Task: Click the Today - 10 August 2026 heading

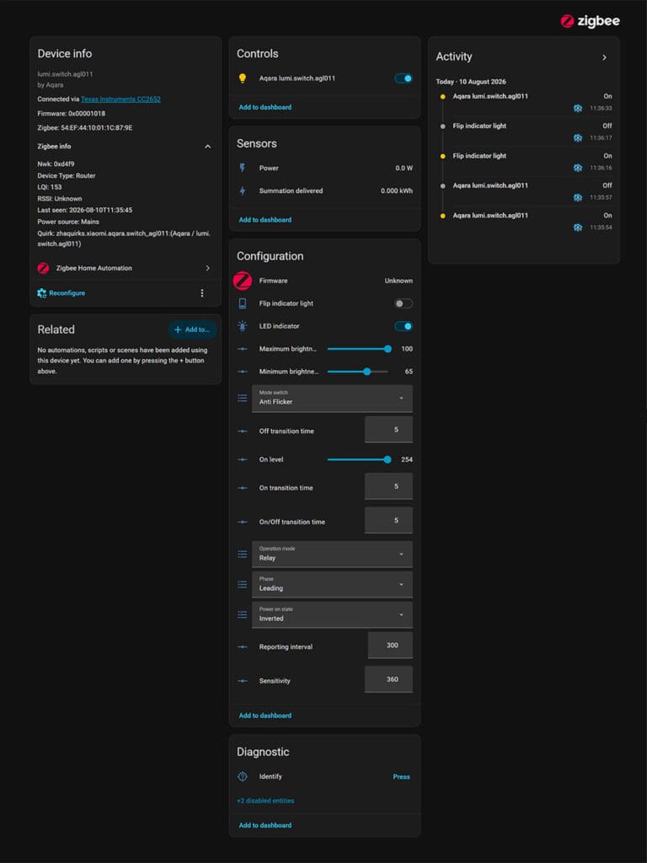Action: pyautogui.click(x=471, y=82)
